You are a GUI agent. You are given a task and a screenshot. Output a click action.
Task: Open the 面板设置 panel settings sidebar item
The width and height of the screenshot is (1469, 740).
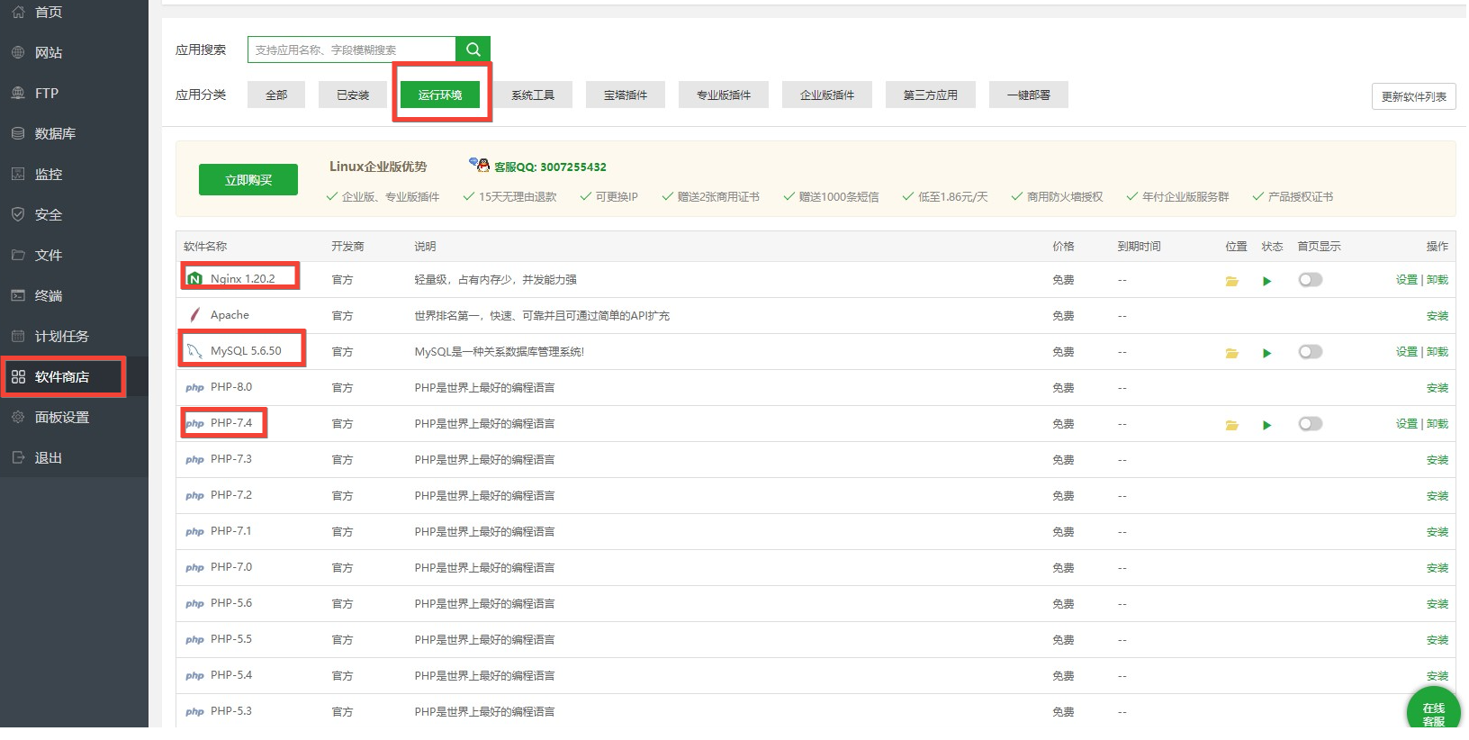click(x=61, y=417)
